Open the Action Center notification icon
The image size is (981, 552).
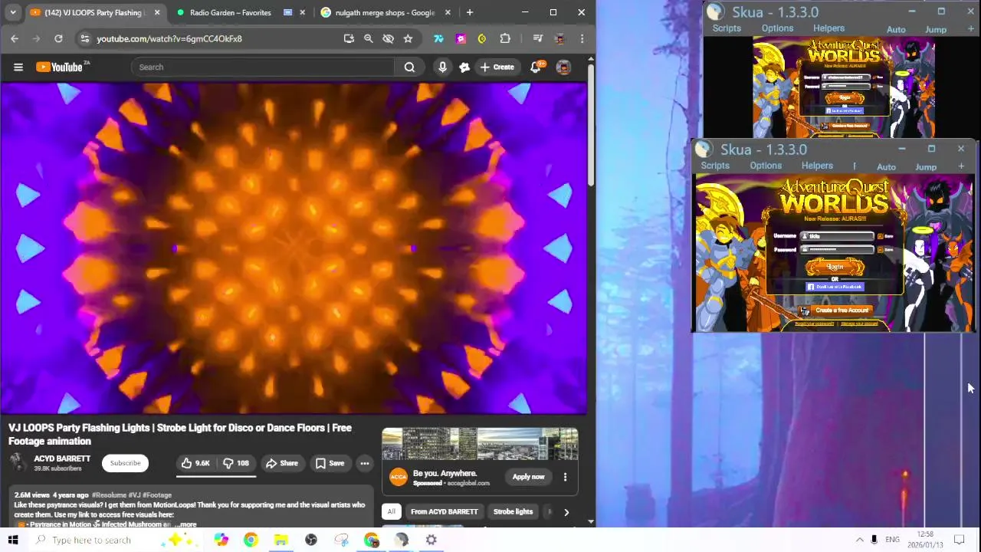click(x=959, y=540)
